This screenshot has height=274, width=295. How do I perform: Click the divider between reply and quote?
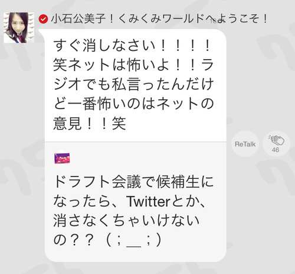tap(136, 141)
